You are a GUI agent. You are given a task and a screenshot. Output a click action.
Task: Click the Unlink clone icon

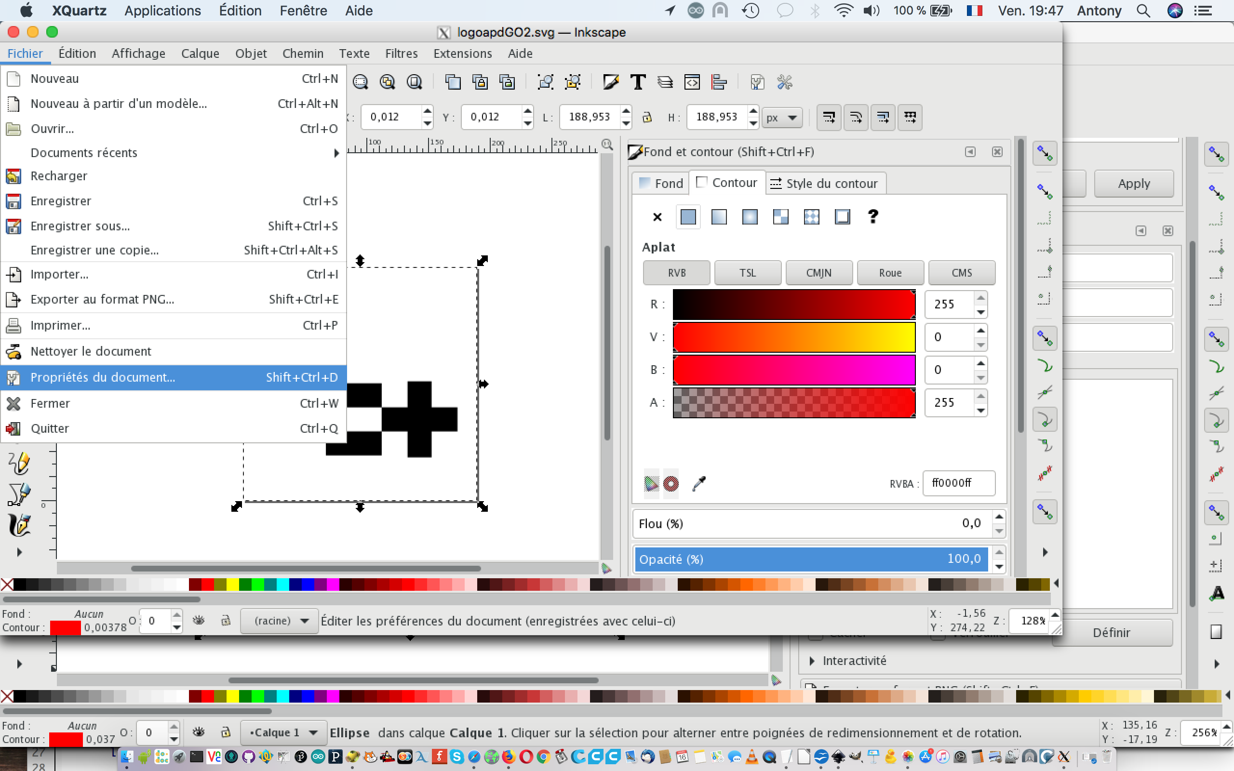(507, 82)
